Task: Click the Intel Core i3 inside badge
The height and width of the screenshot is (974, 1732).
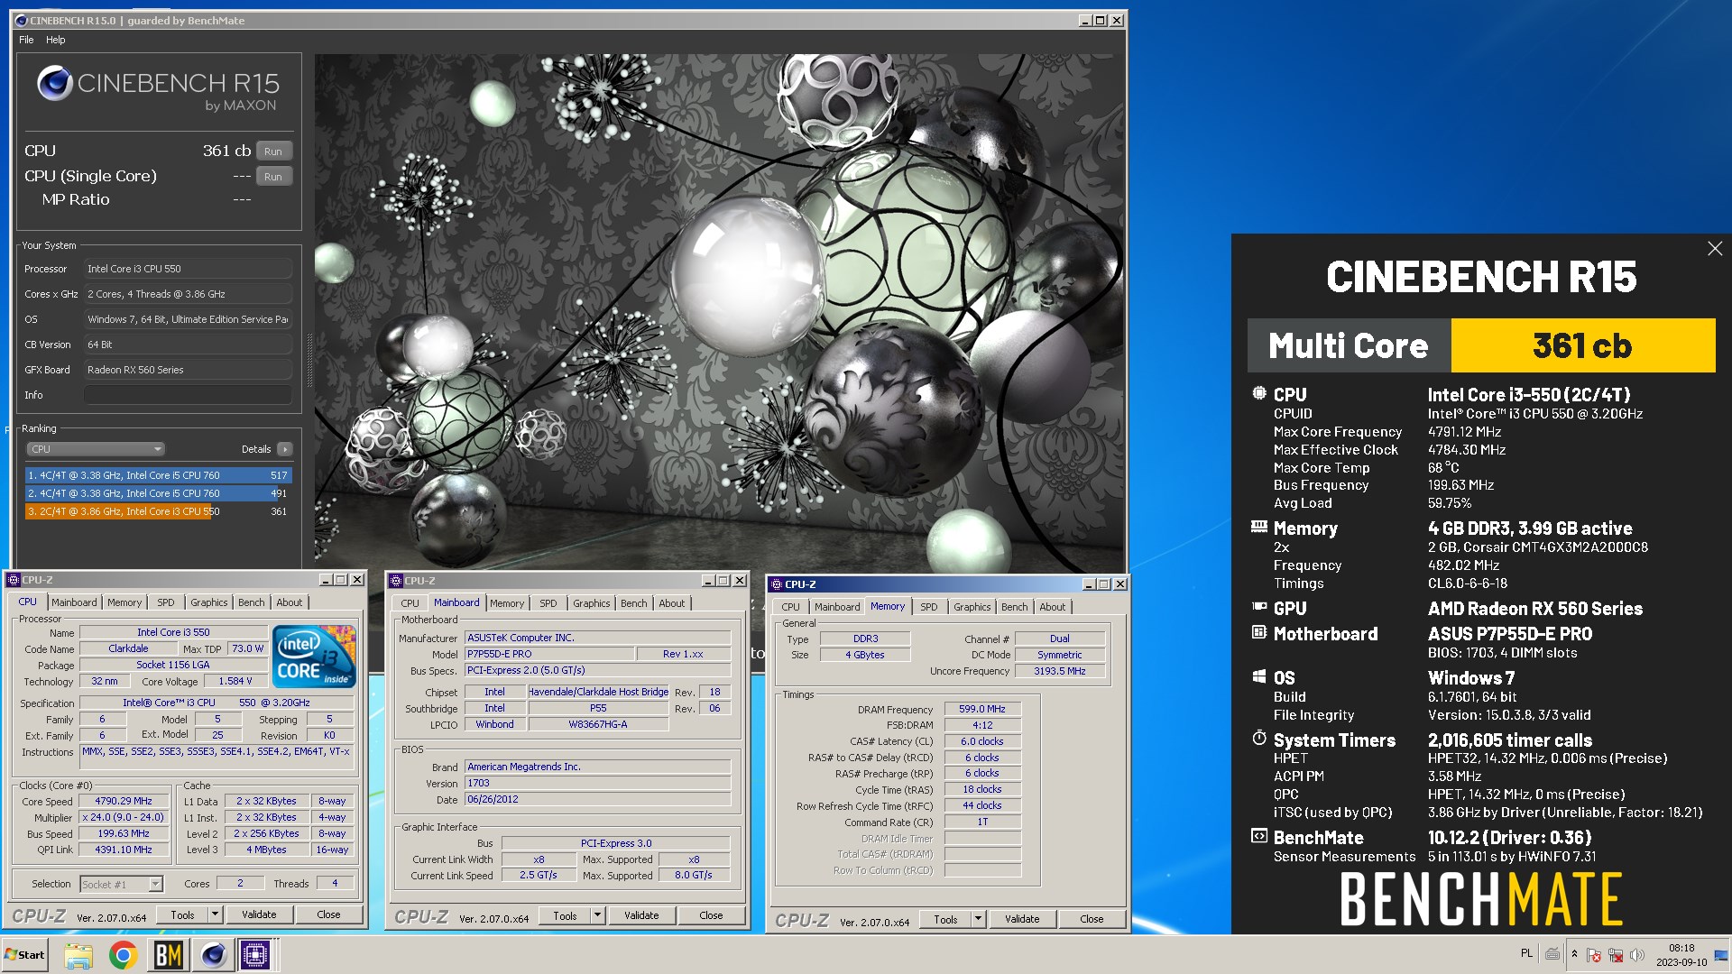Action: [x=314, y=656]
